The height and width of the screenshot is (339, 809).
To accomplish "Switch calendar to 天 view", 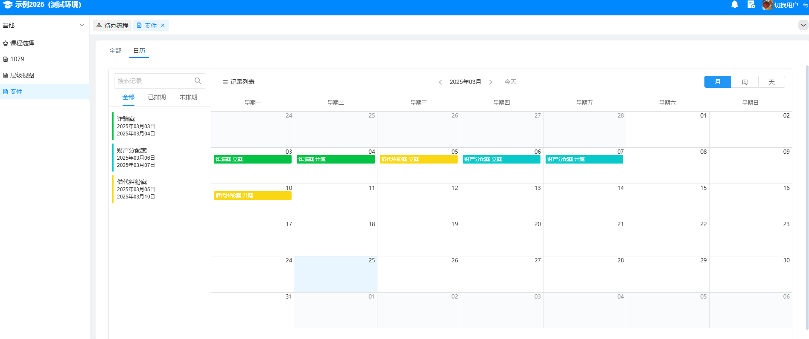I will (x=771, y=82).
